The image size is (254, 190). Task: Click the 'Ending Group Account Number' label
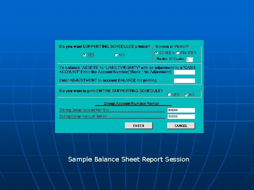[83, 116]
